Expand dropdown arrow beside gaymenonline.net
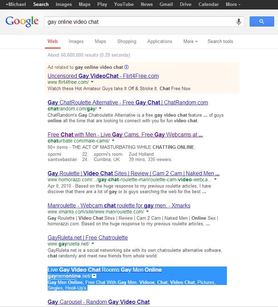The width and height of the screenshot is (278, 307). [94, 276]
